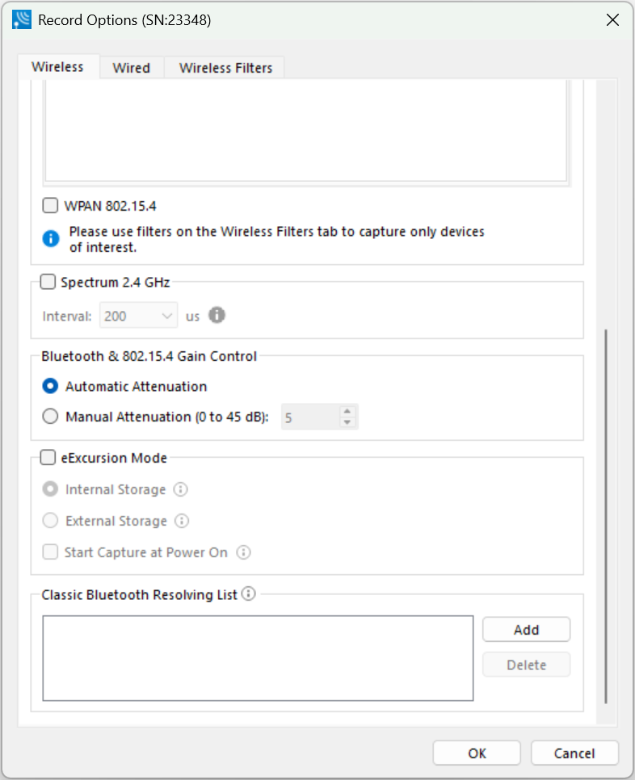Enable the Spectrum 2.4 GHz checkbox
Screen dimensions: 635x780
[x=48, y=282]
